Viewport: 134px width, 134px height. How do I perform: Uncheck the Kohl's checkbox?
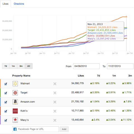click(6, 111)
